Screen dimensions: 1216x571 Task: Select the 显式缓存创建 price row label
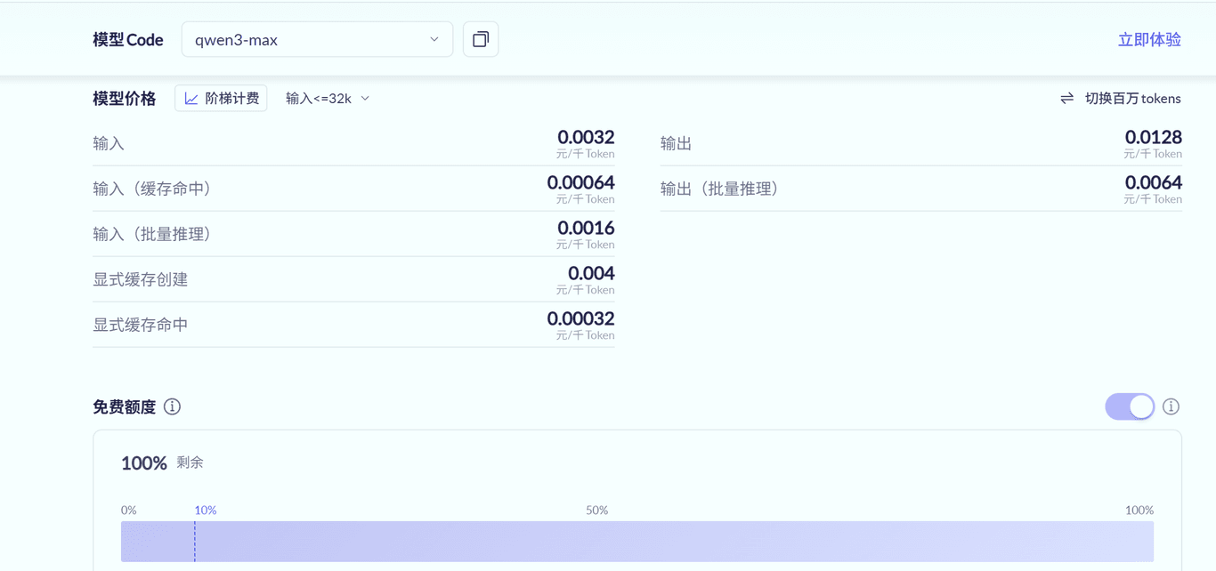coord(141,279)
